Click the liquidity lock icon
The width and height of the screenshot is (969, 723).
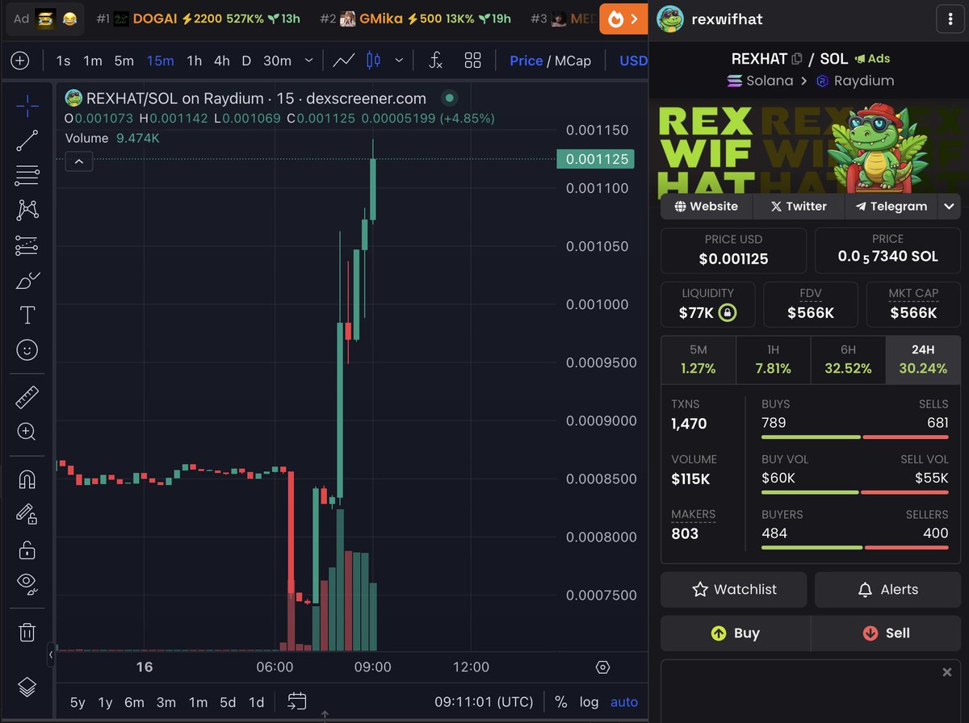(x=728, y=313)
